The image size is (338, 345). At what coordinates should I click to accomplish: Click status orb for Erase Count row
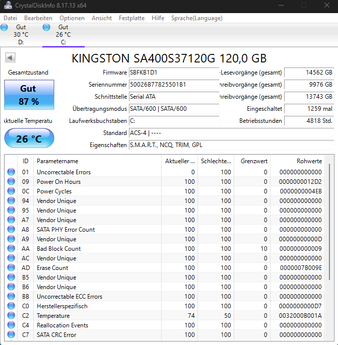point(11,267)
